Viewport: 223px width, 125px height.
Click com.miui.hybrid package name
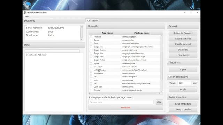coord(128,87)
